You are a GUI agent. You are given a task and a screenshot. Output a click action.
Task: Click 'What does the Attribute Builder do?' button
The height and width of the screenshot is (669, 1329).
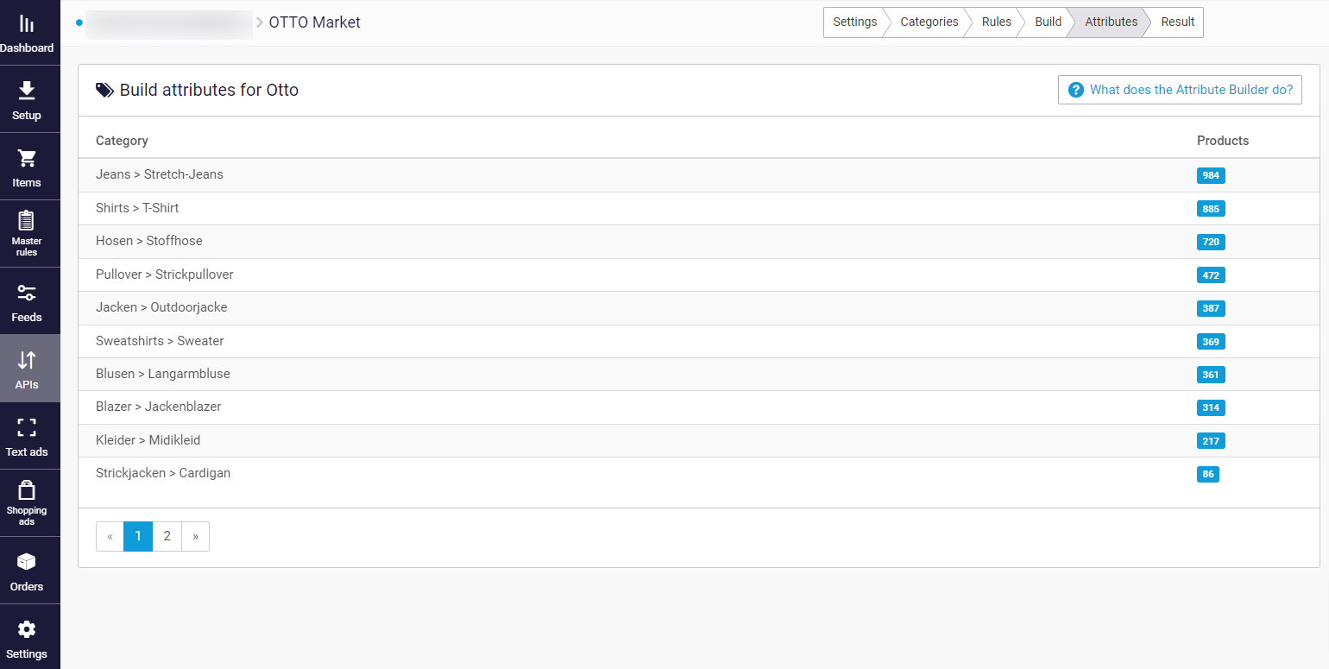tap(1180, 90)
